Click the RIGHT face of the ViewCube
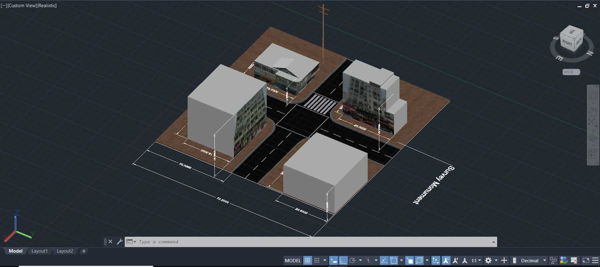Screen dimensions: 600x267 [x=567, y=43]
